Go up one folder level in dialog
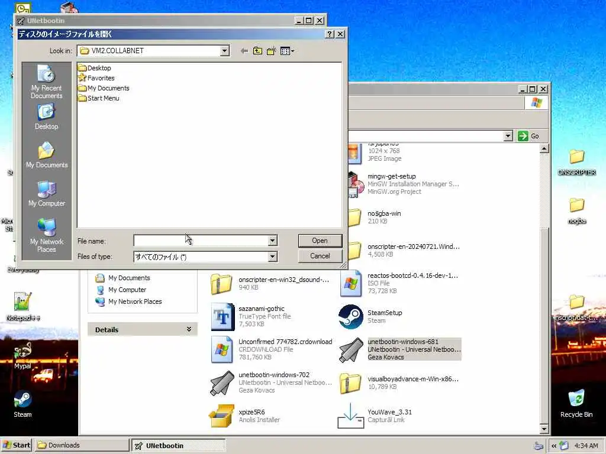The height and width of the screenshot is (454, 606). click(x=257, y=51)
